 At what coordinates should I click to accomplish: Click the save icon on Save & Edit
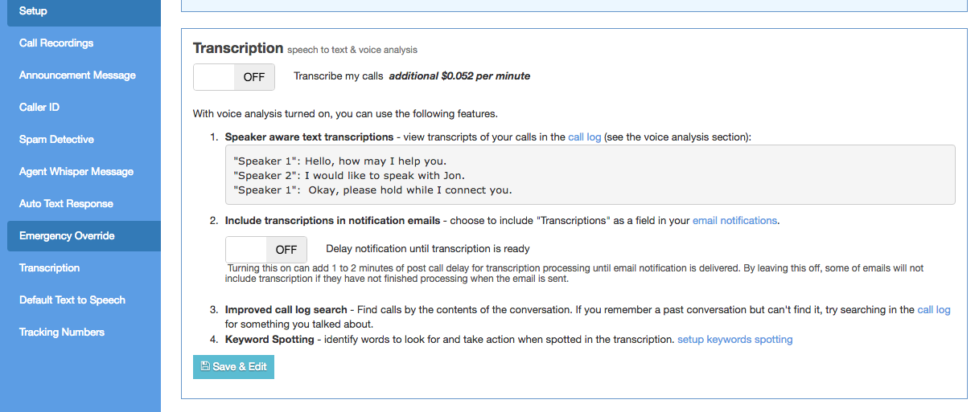(x=205, y=367)
